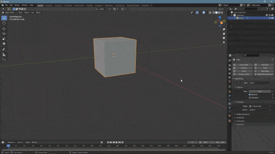Open the Object orange square properties tab
This screenshot has width=275, height=154.
pyautogui.click(x=229, y=92)
